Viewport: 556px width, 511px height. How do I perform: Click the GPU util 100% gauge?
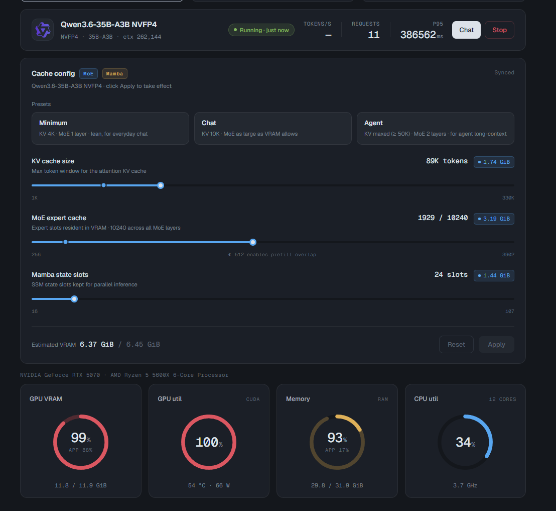[209, 442]
